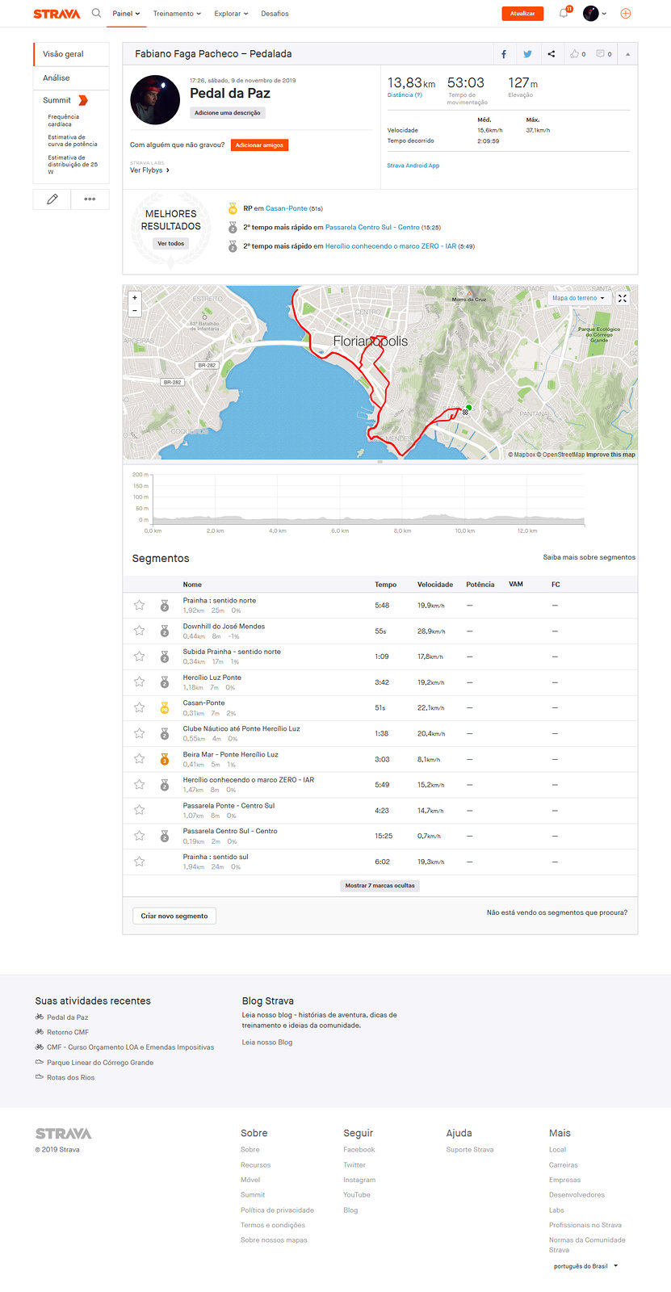Star Clube Náutico até Ponte Hercílio Luz

point(140,733)
